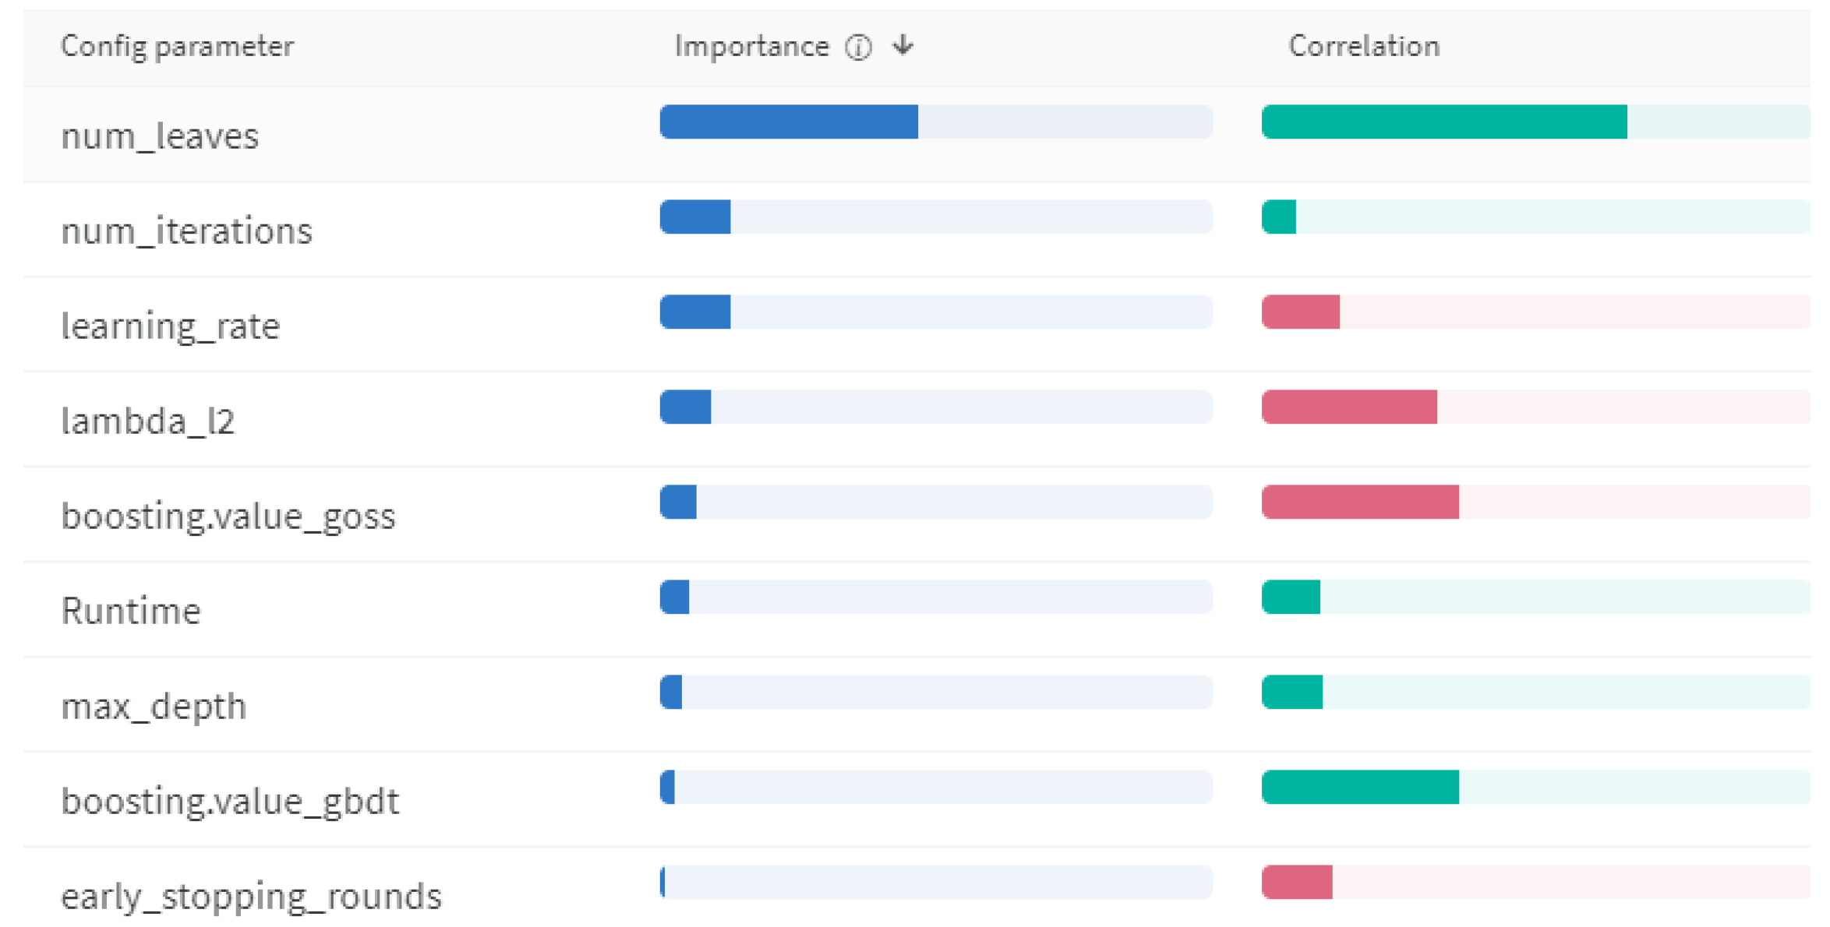The height and width of the screenshot is (927, 1830).
Task: Select the max_depth parameter label
Action: tap(154, 707)
